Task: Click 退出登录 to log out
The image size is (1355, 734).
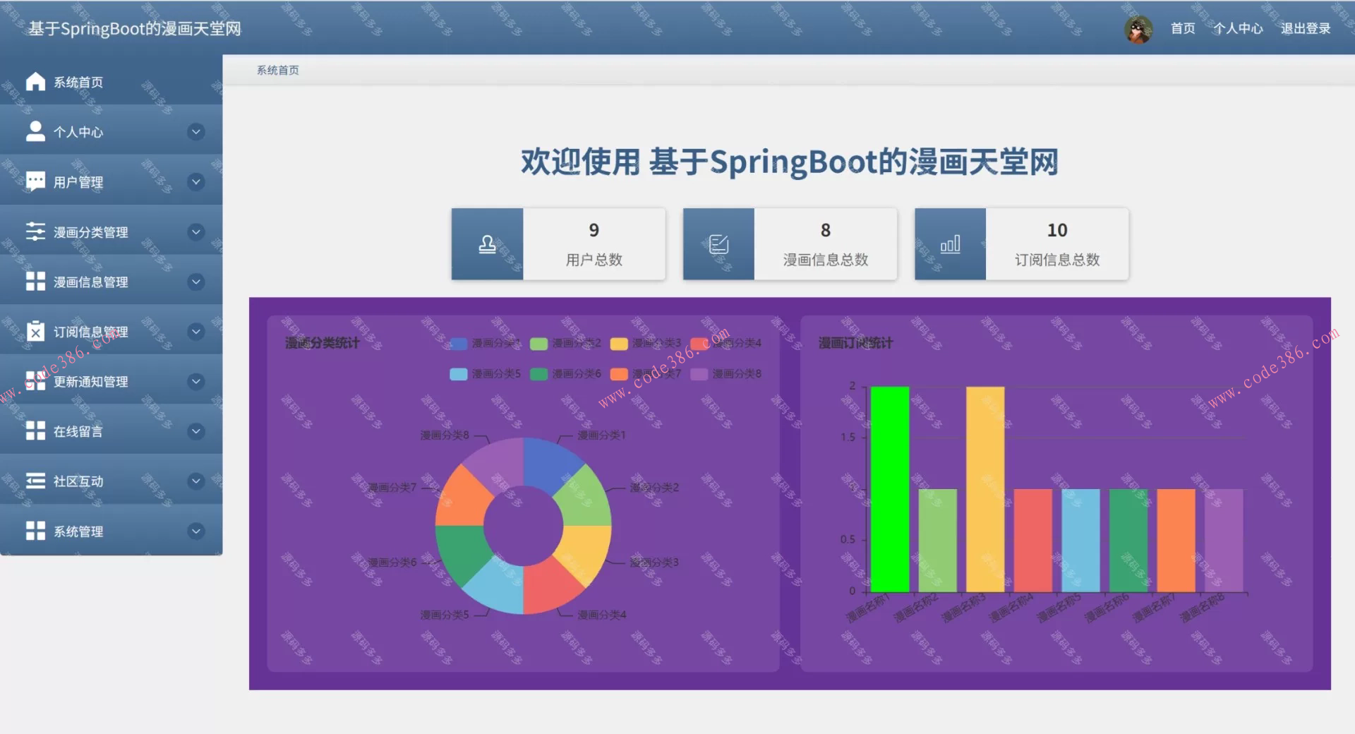Action: click(1306, 28)
